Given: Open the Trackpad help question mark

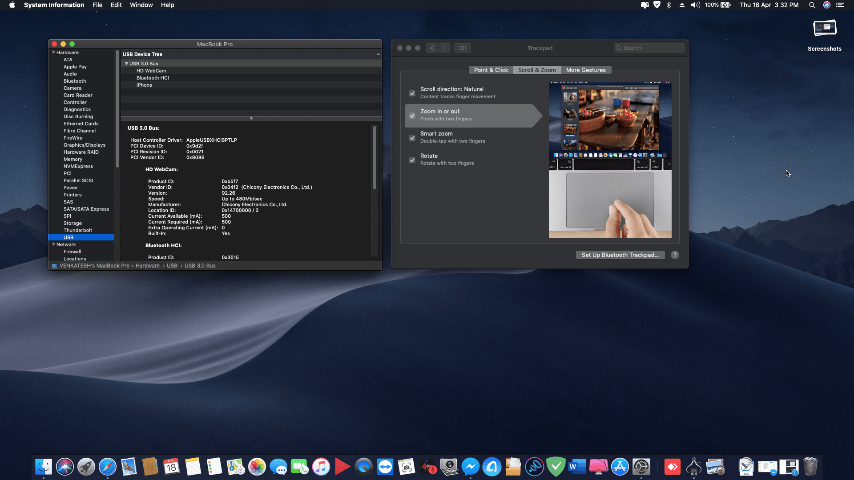Looking at the screenshot, I should pos(675,255).
